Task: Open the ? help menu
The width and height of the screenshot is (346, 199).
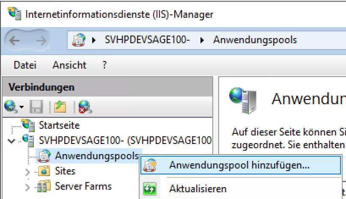Action: (104, 65)
